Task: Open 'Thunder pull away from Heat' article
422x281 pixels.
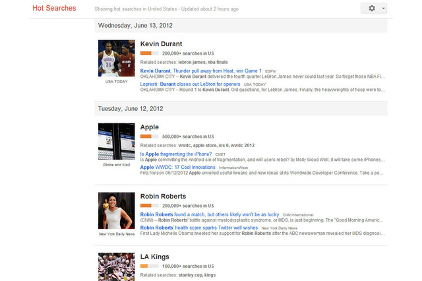Action: [x=200, y=71]
